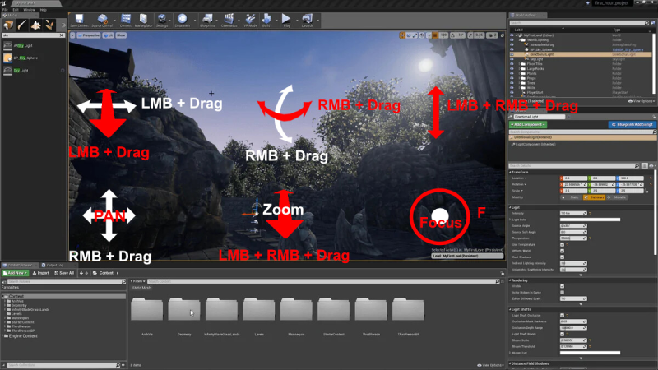The image size is (658, 370).
Task: Open the viewport Show menu button
Action: point(121,35)
